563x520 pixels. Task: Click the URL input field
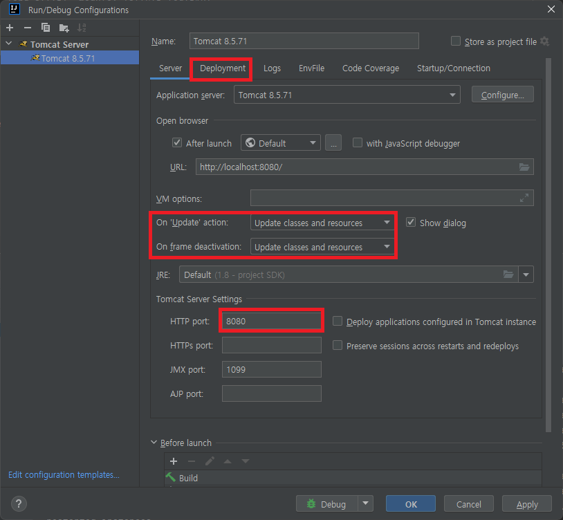point(364,167)
